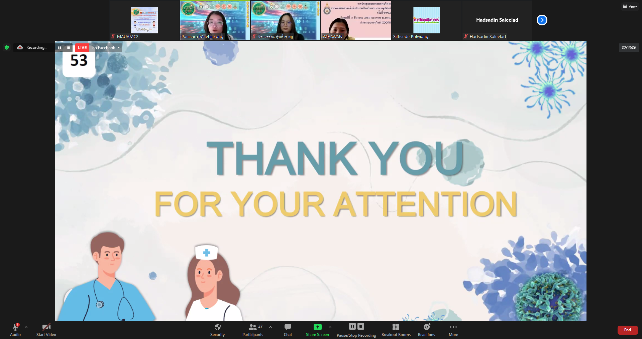Select MAUAMC2 participant thumbnail
The image size is (642, 339).
click(144, 20)
